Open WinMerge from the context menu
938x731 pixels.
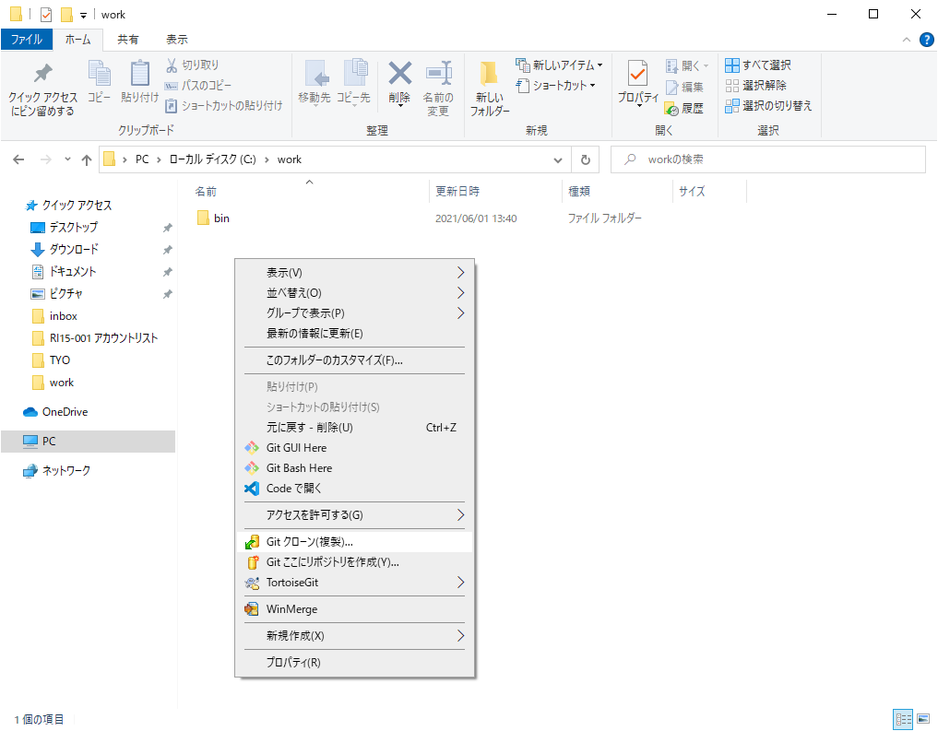(x=291, y=609)
